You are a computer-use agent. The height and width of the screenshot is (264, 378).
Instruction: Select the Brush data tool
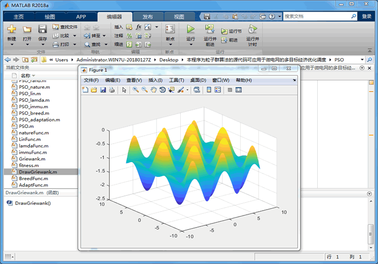(181, 90)
